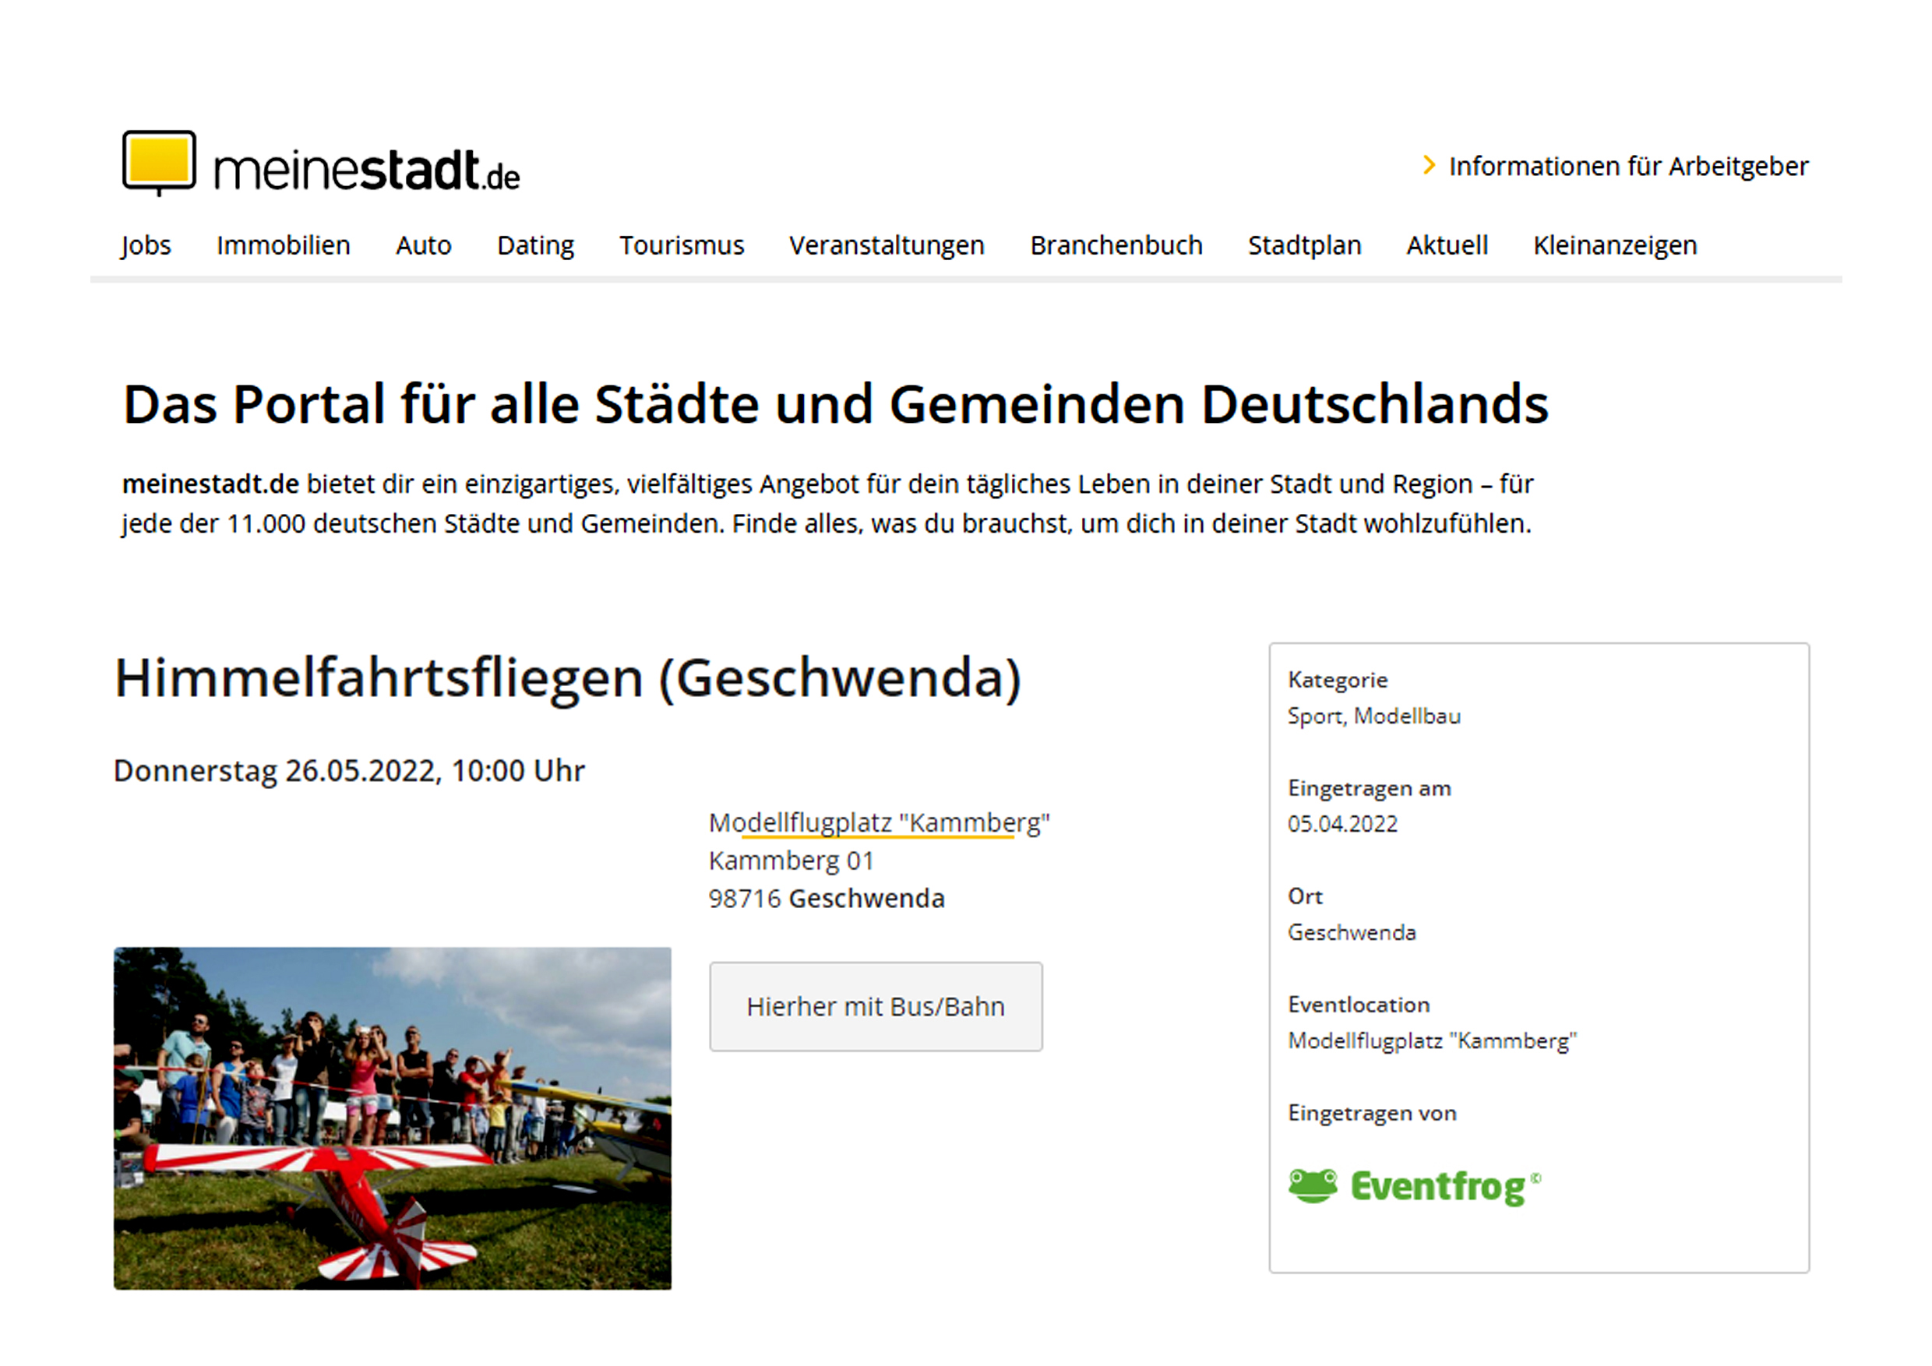Screen dimensions: 1932x1366
Task: Open the Jobs menu item
Action: pyautogui.click(x=146, y=245)
